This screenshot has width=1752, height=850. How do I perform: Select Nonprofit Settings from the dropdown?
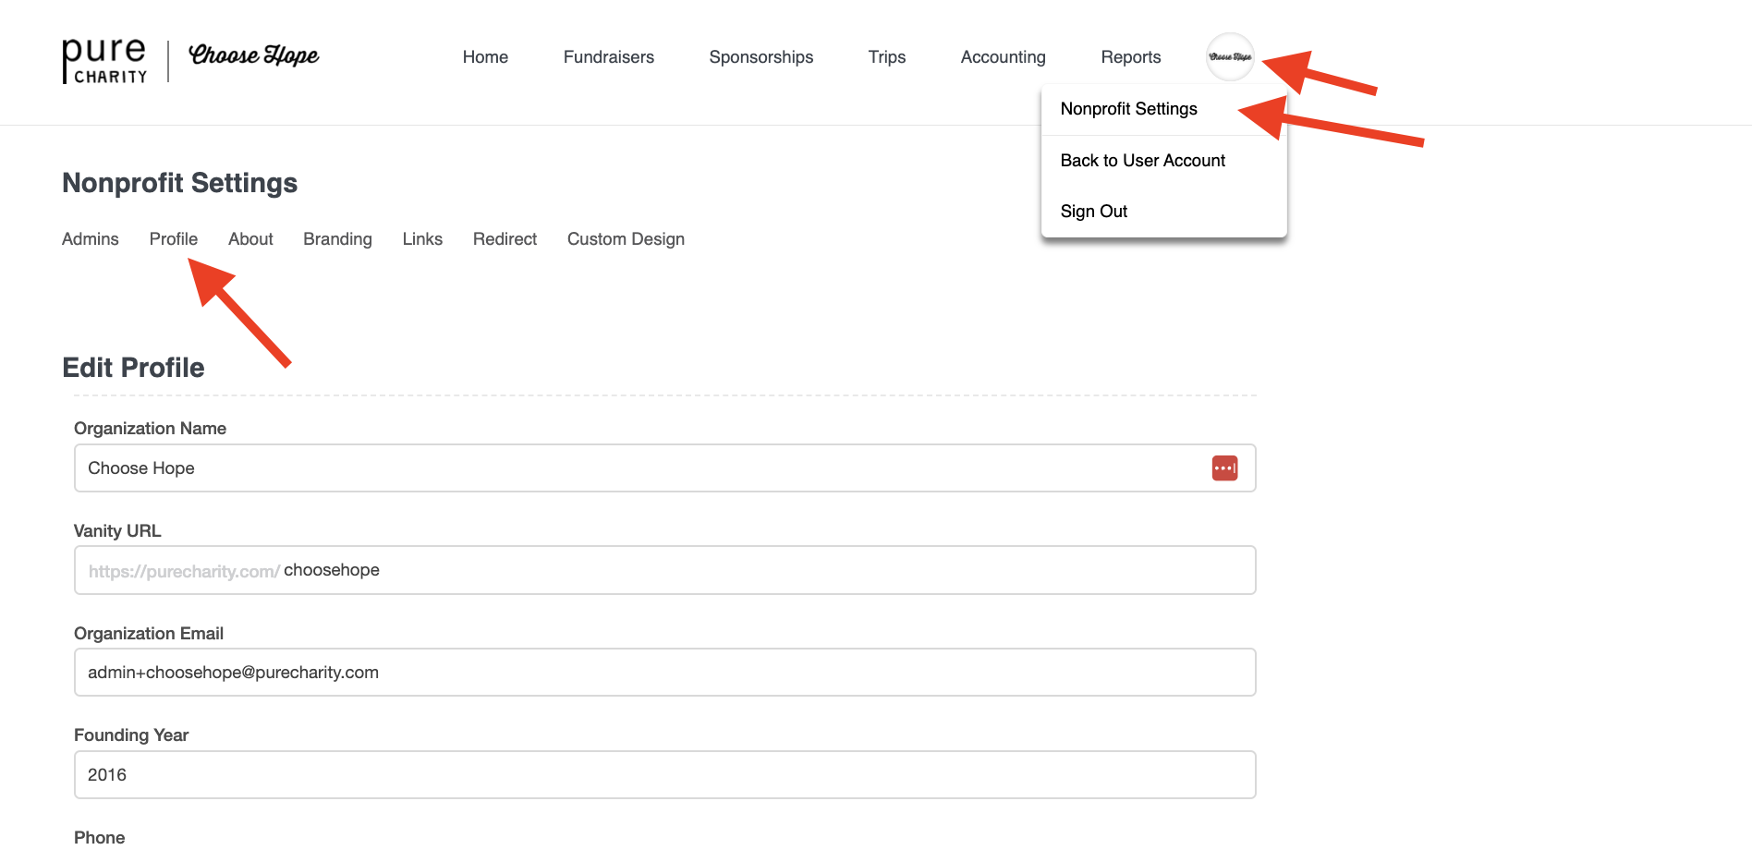click(1128, 109)
